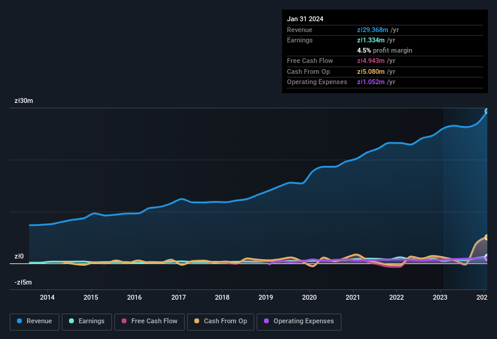Toggle Cash From Op legend label

224,321
